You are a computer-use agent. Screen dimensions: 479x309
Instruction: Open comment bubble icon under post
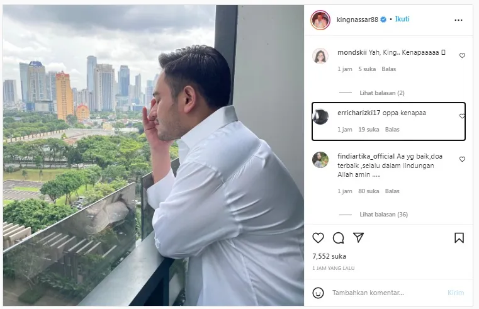click(338, 238)
